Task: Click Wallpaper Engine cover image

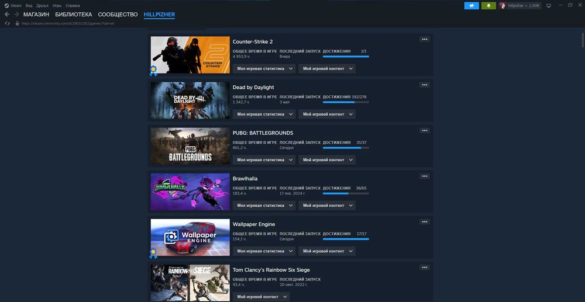Action: tap(190, 237)
